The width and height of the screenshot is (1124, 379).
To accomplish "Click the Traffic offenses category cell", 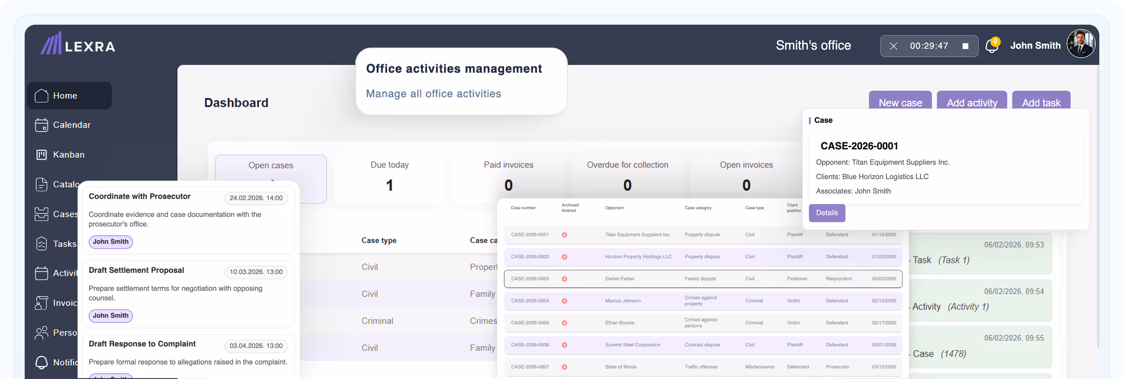I will 701,367.
